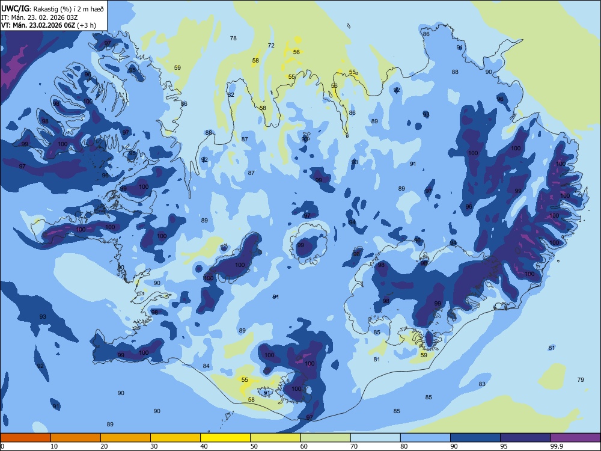Image resolution: width=601 pixels, height=451 pixels.
Task: Pick the dark navy 95–99.9 legend swatch
Action: tap(525, 438)
